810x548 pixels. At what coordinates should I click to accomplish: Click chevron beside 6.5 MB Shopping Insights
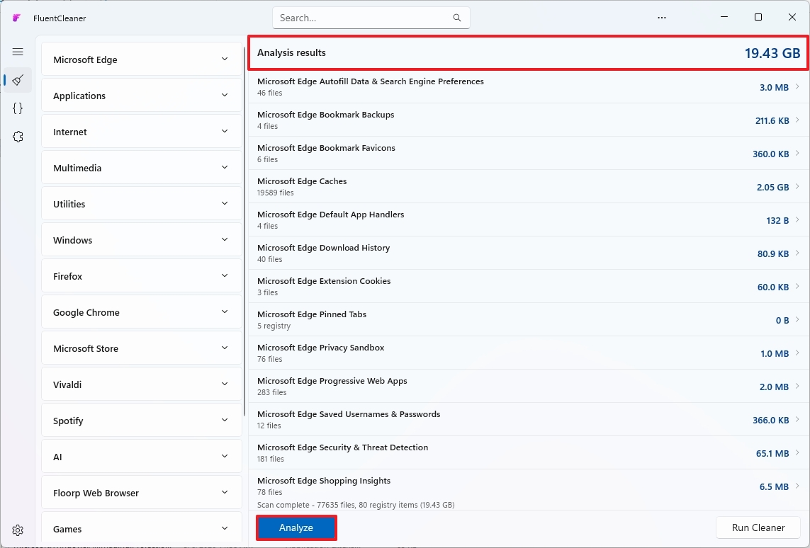click(798, 486)
